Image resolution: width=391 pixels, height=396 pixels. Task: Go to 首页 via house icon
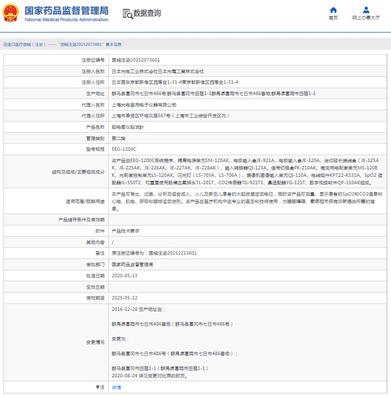333,10
